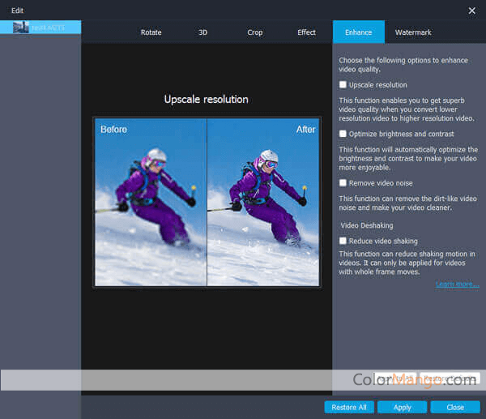Click the Apply to All button
This screenshot has height=419, width=486.
(x=395, y=378)
